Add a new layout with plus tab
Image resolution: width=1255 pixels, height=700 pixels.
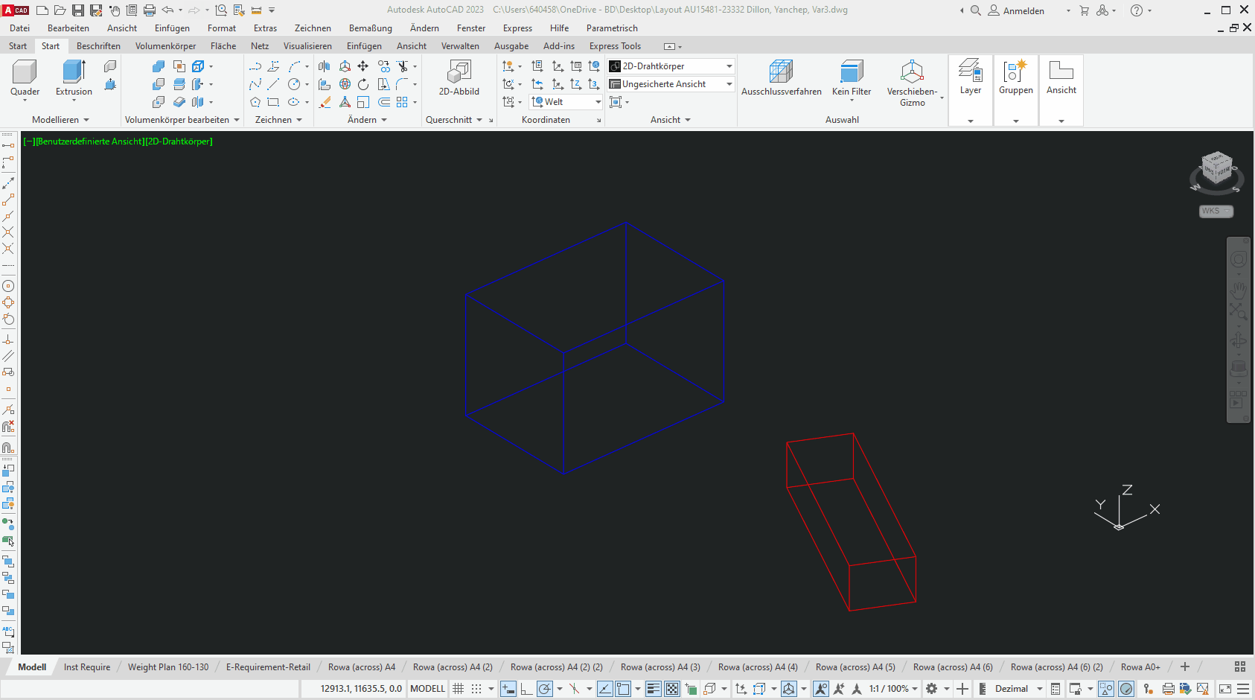tap(1185, 667)
